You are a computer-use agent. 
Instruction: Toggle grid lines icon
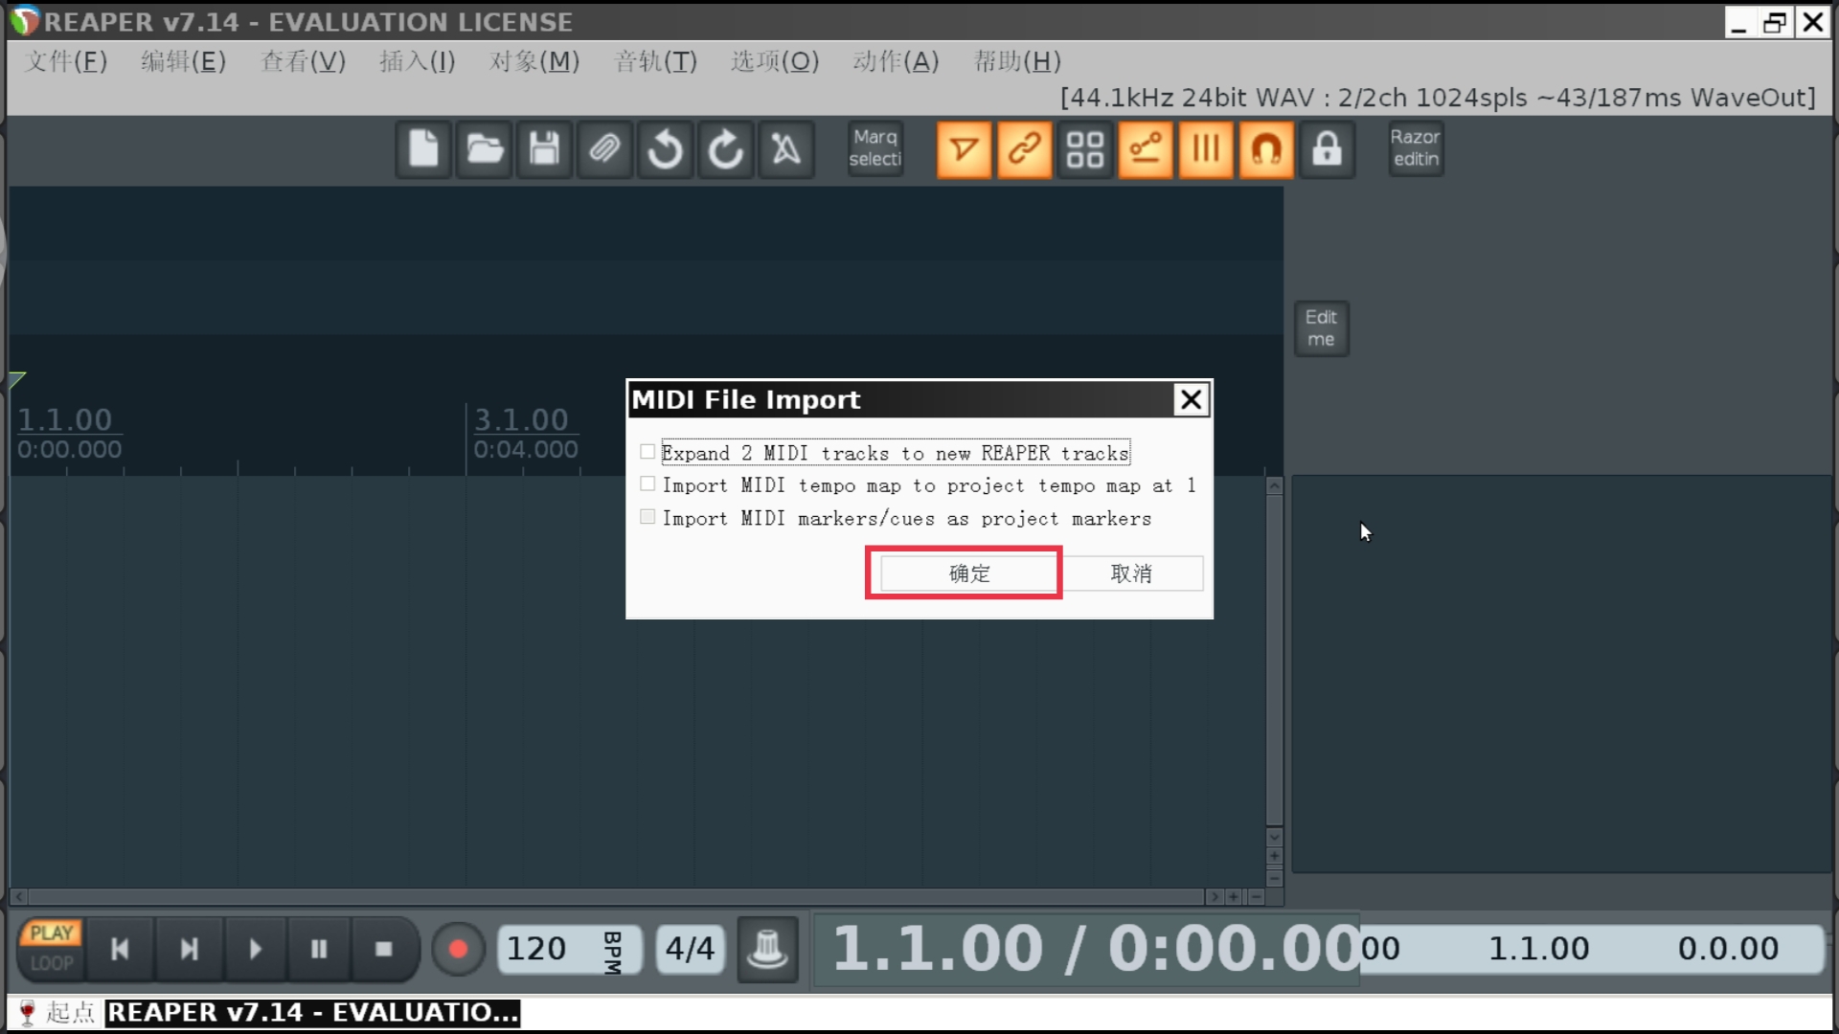tap(1206, 149)
